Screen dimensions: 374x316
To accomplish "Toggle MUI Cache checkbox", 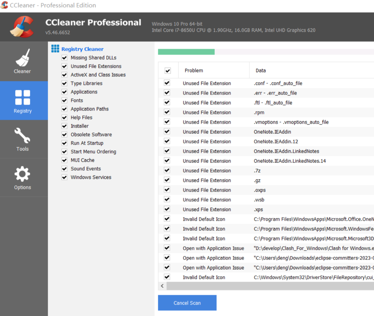I will [64, 160].
